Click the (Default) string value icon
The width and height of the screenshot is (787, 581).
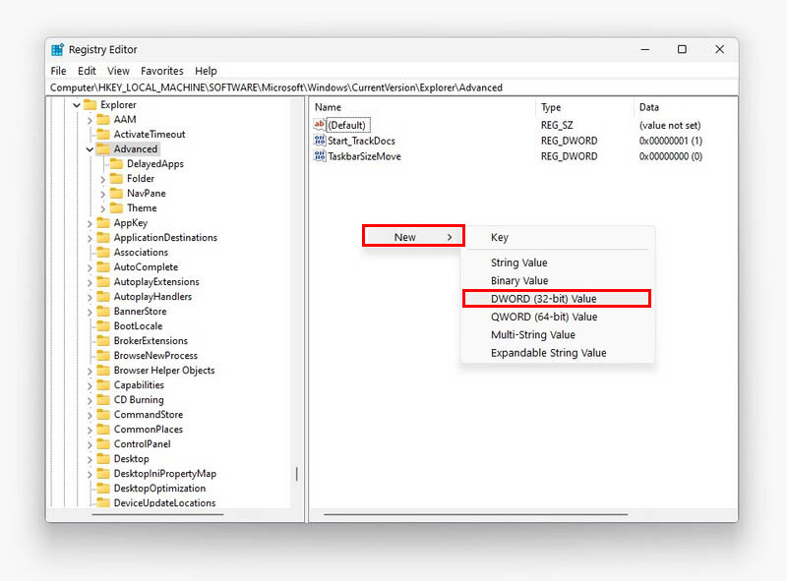pos(319,125)
